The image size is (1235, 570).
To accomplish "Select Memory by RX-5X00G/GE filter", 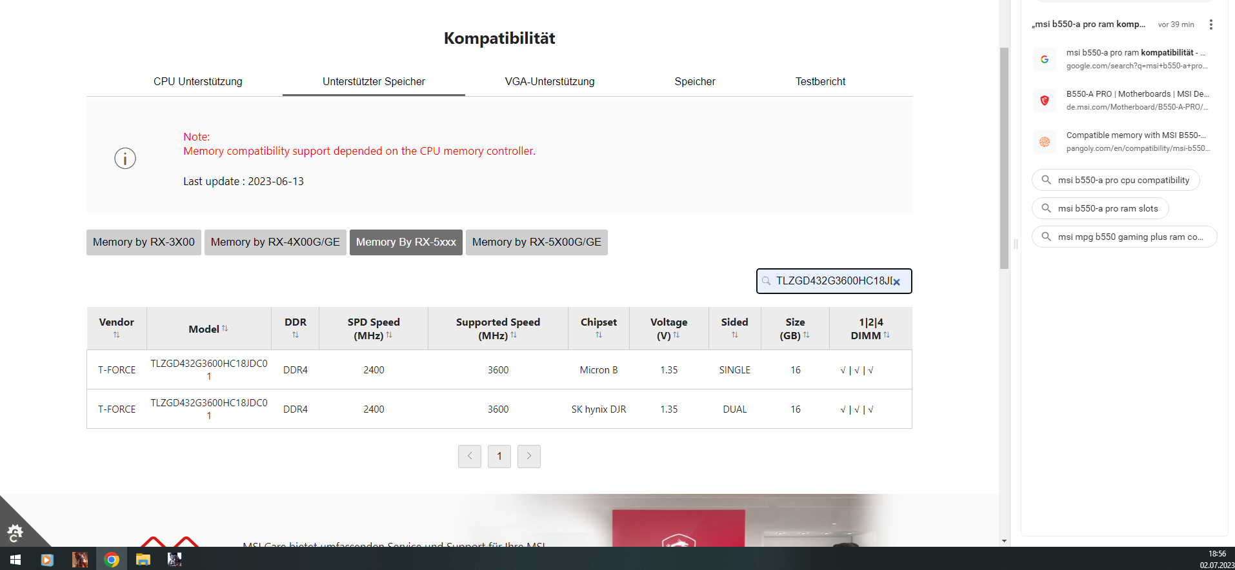I will [x=537, y=242].
